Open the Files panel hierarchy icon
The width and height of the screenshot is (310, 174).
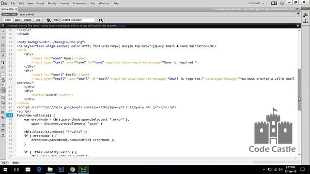click(306, 21)
